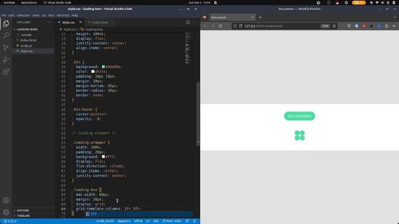Open notifications bell in status bar
This screenshot has width=399, height=224.
pos(195,222)
